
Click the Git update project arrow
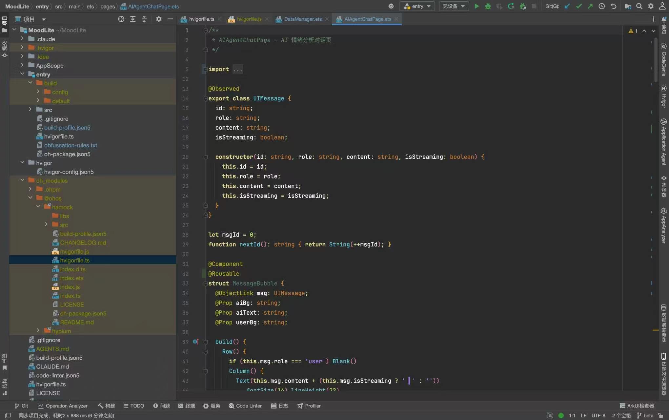(x=567, y=6)
